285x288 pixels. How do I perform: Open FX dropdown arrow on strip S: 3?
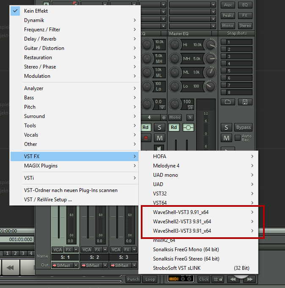[134, 250]
